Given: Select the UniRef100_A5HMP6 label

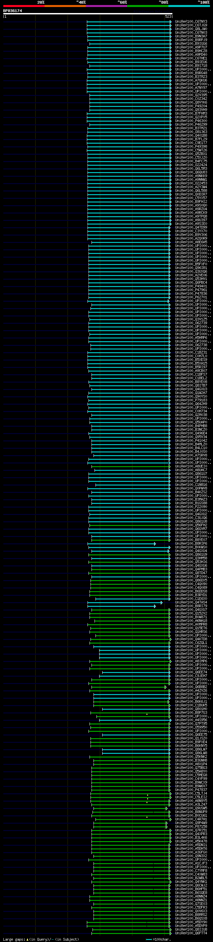Looking at the screenshot, I should (x=191, y=338).
